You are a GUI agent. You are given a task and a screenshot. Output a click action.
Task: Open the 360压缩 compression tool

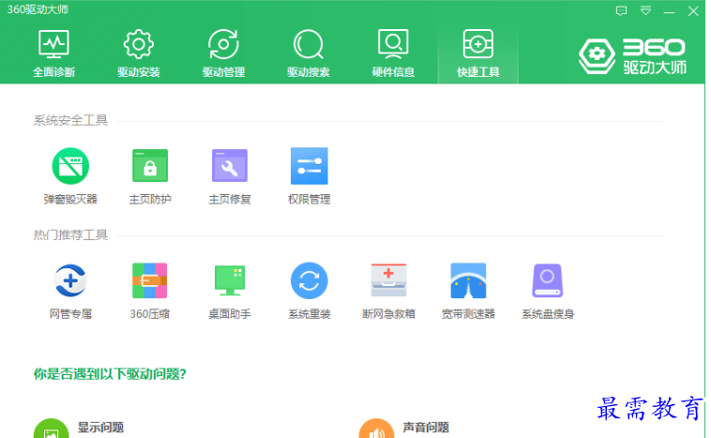[150, 291]
